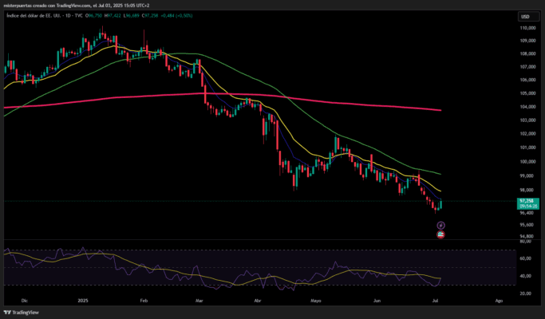Screen dimensions: 545x319
Task: Click the misterpuertas TradingView.com header text
Action: (x=48, y=5)
